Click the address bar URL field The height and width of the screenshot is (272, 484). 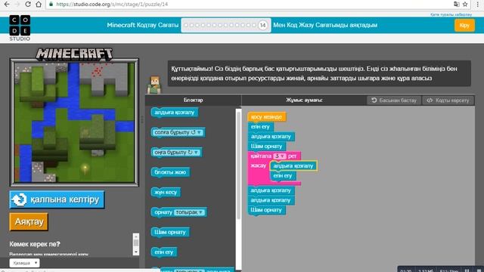(x=247, y=5)
